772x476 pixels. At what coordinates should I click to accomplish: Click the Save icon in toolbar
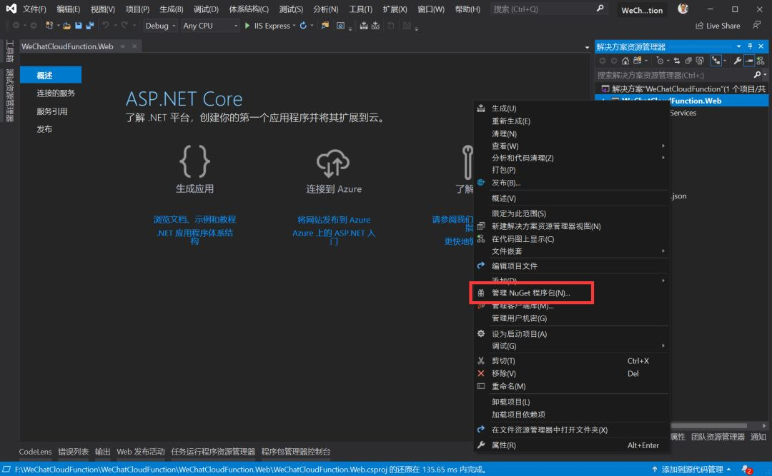pos(79,26)
